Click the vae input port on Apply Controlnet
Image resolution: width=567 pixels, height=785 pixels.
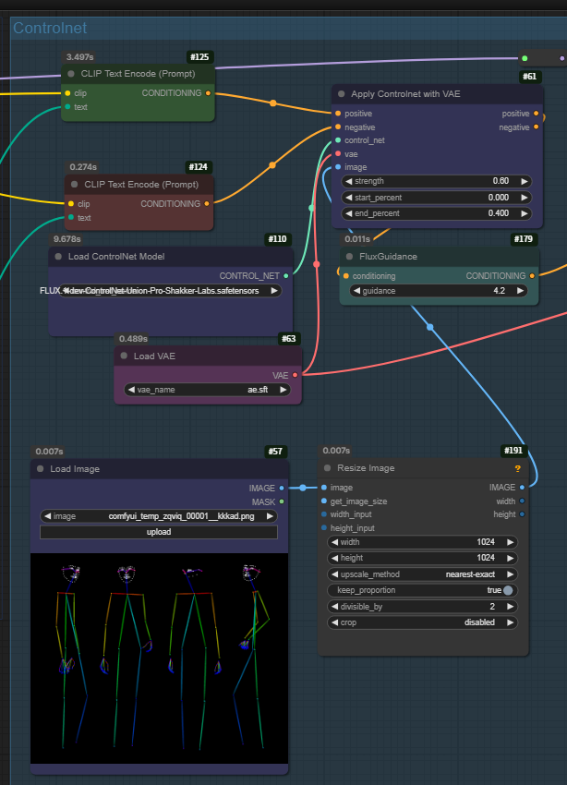338,153
